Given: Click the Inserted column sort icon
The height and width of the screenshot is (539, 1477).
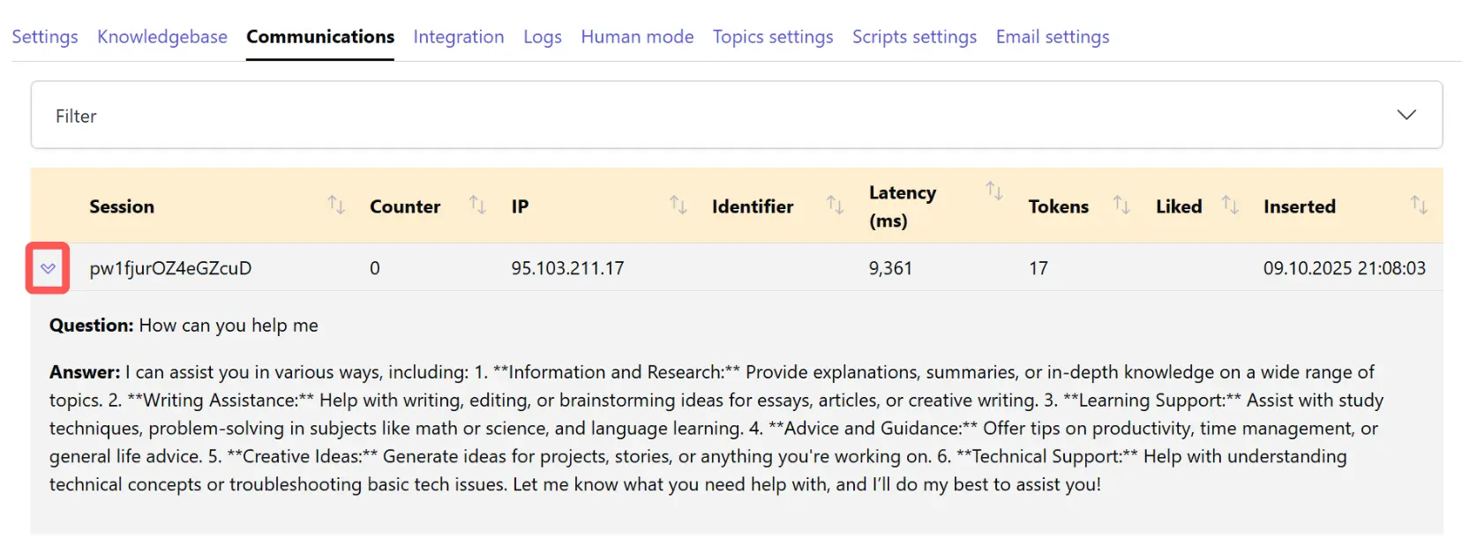Looking at the screenshot, I should click(x=1419, y=206).
